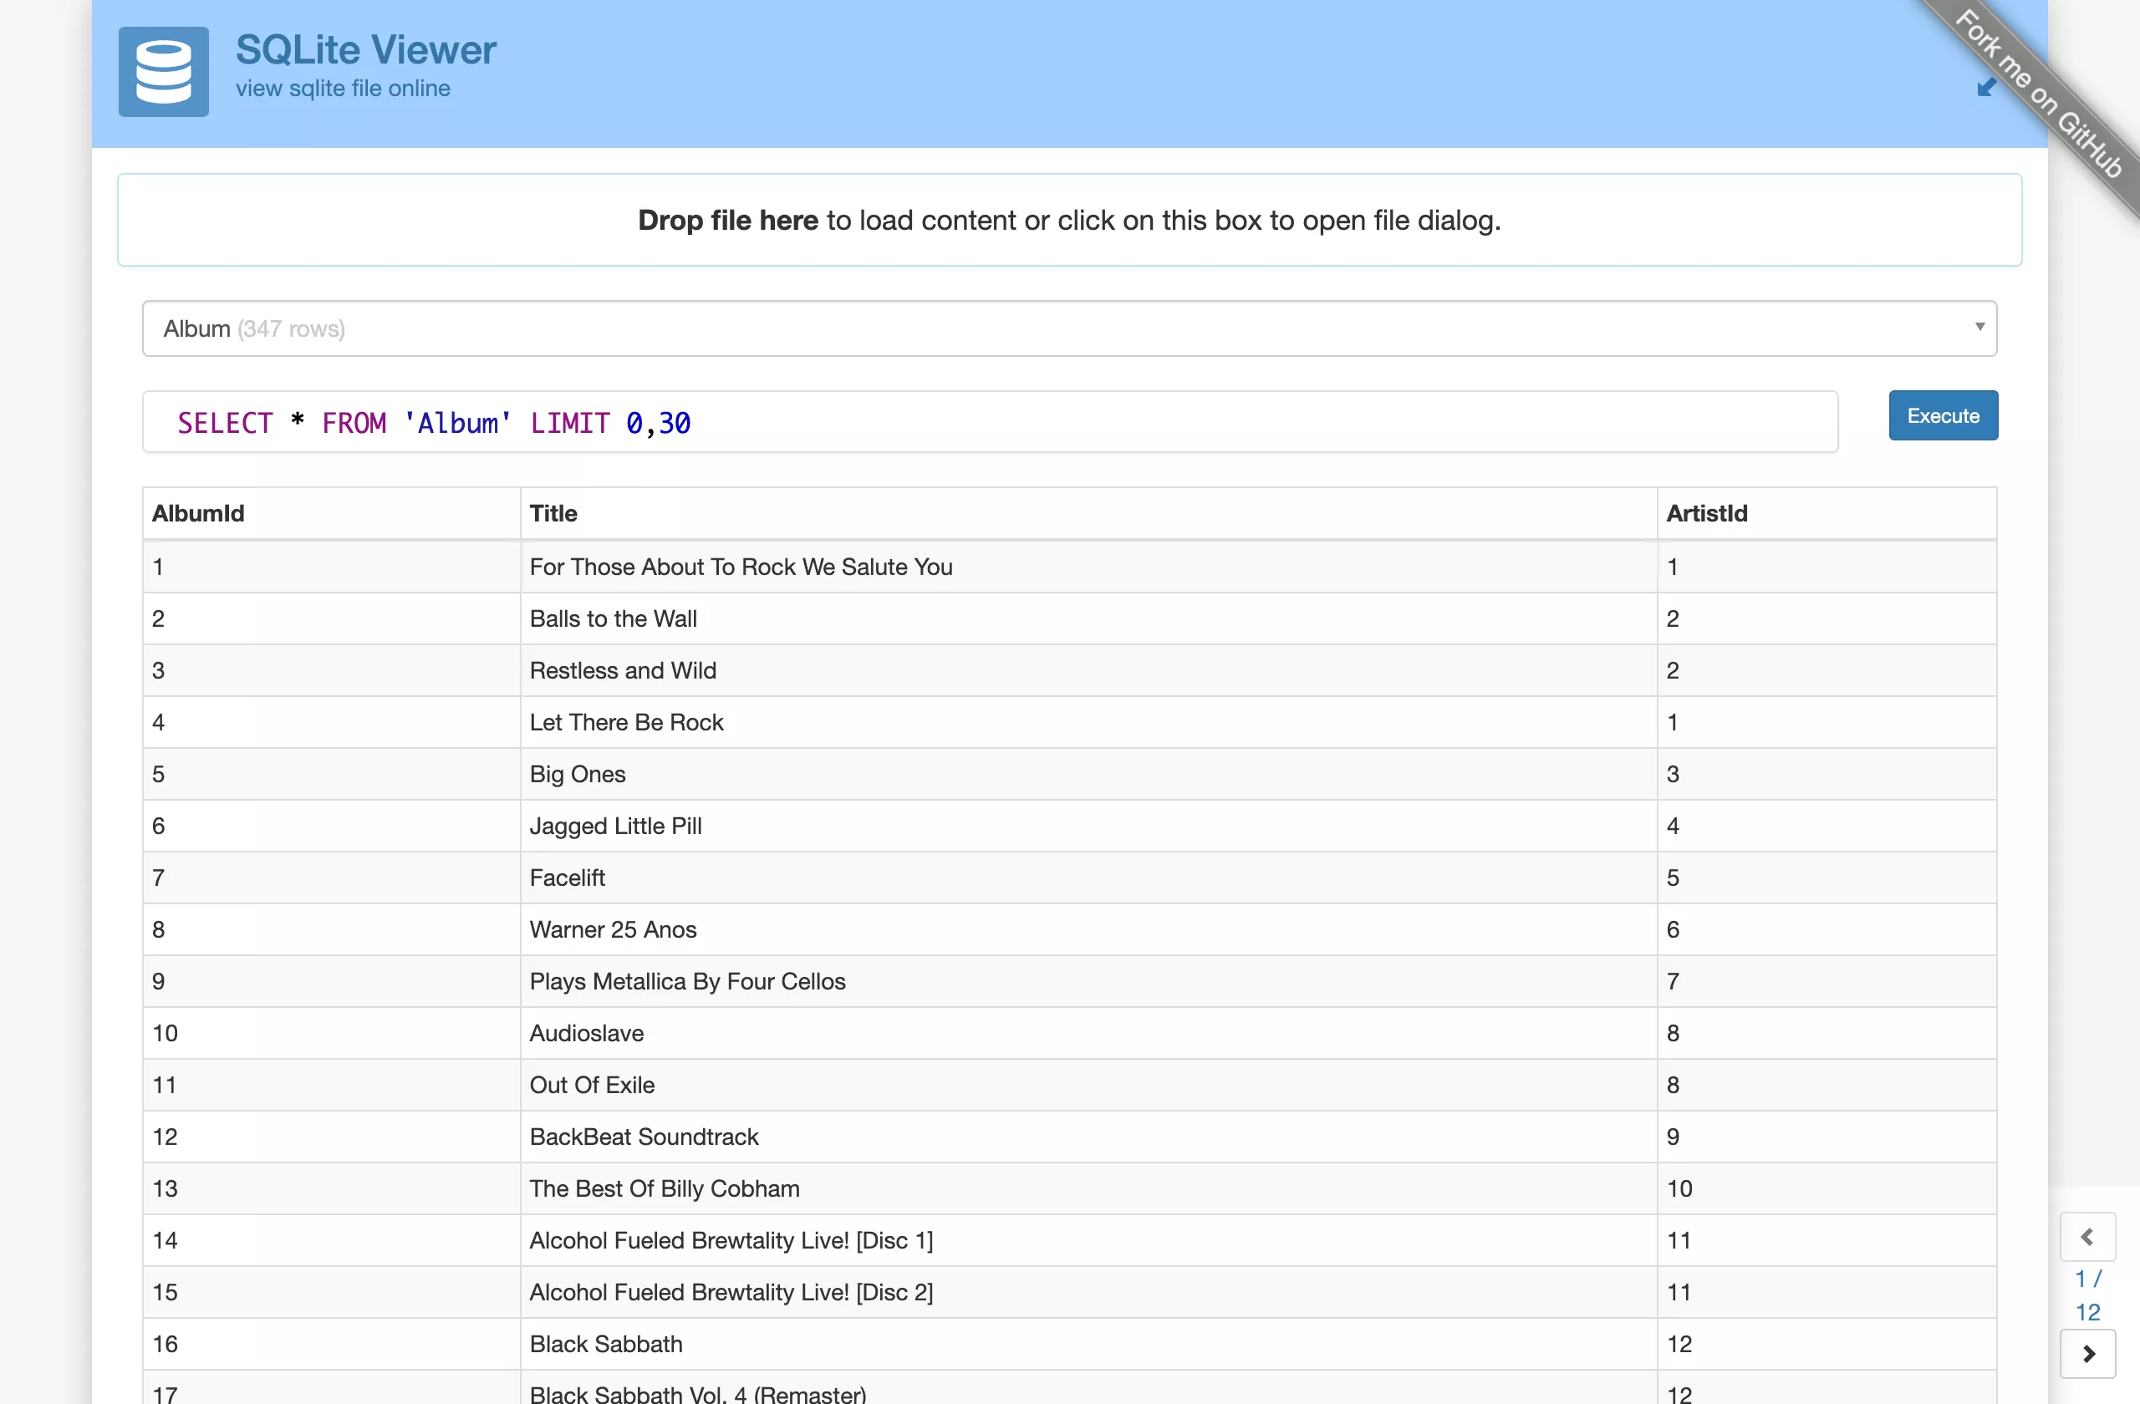Click the Title column header
This screenshot has width=2140, height=1404.
(x=1088, y=513)
